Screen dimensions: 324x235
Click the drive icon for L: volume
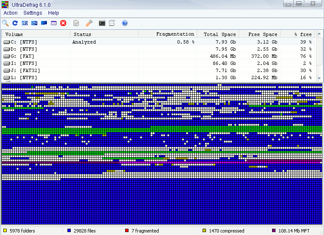pyautogui.click(x=7, y=77)
